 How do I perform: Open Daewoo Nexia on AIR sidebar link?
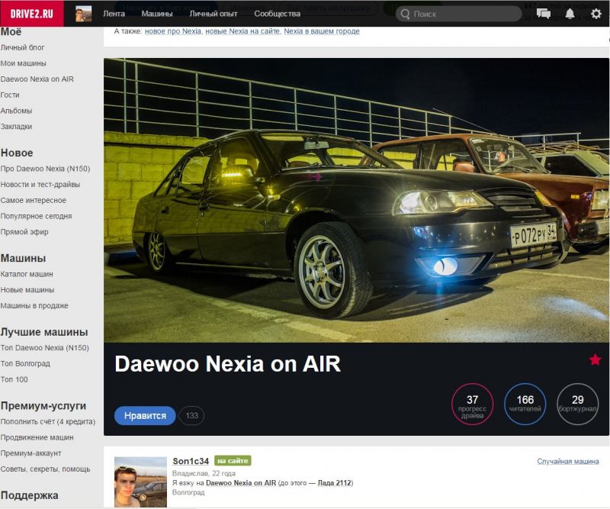click(x=37, y=79)
